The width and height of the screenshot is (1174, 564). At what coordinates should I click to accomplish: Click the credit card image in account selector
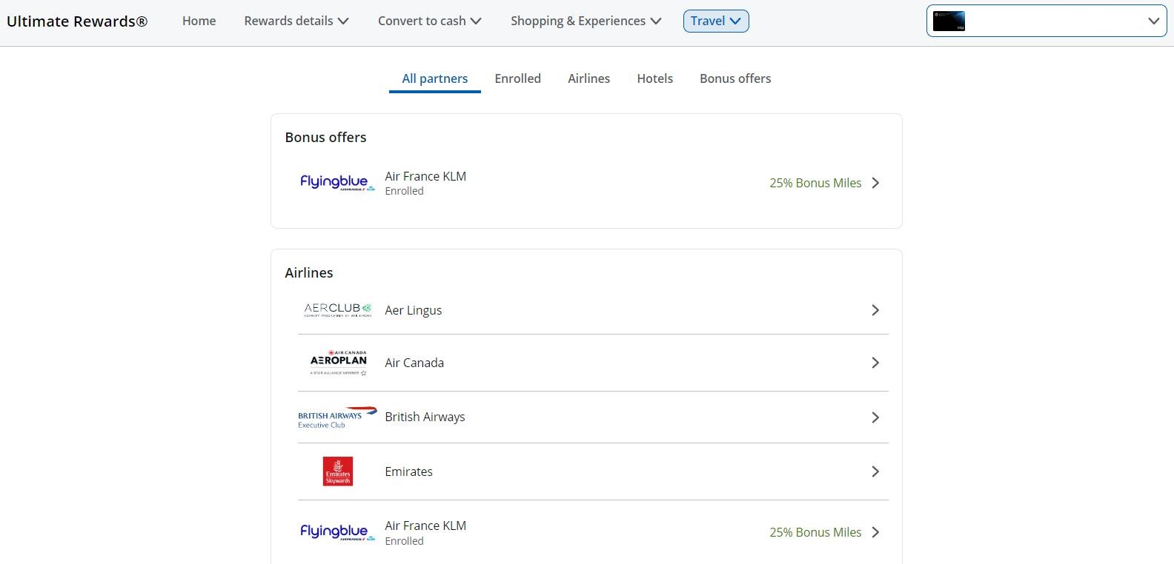[949, 21]
